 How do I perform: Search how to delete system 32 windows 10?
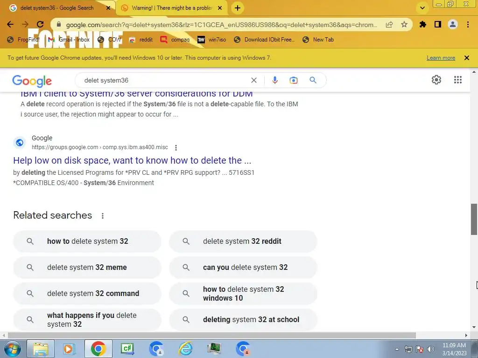(x=243, y=294)
